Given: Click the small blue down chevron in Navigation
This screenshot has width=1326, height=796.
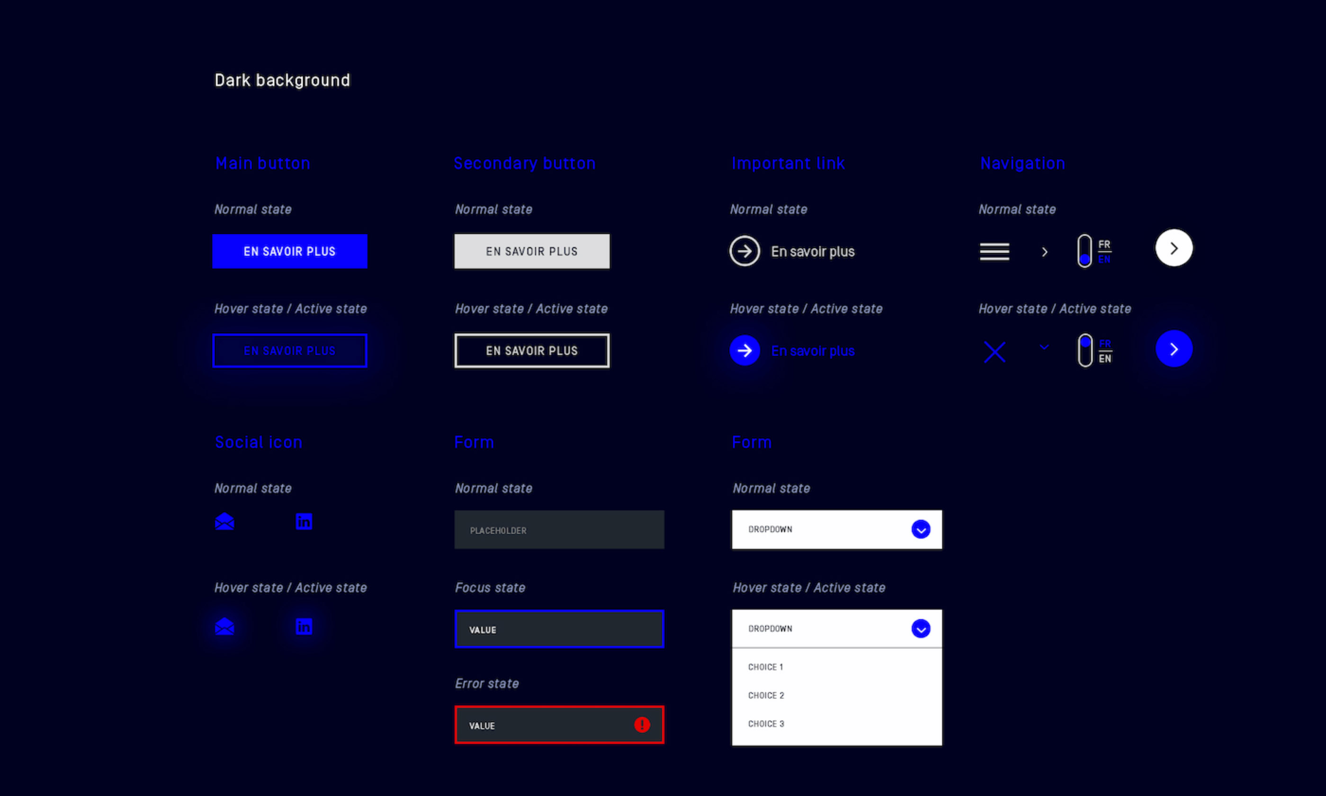Looking at the screenshot, I should point(1044,347).
